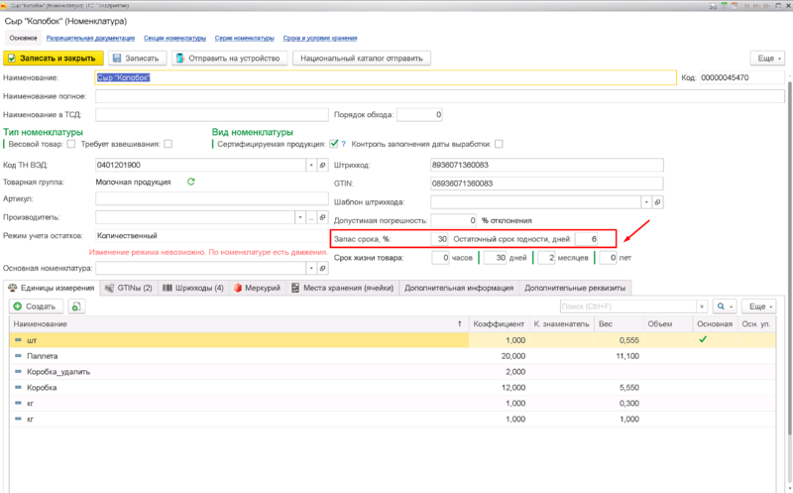Click the Артикул input field
Screen dimensions: 793x493
click(212, 198)
